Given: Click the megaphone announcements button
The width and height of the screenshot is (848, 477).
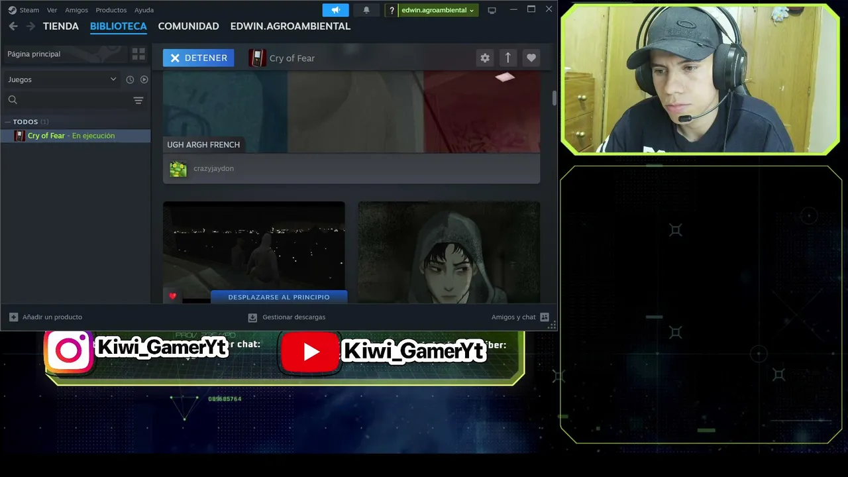Looking at the screenshot, I should [x=335, y=10].
